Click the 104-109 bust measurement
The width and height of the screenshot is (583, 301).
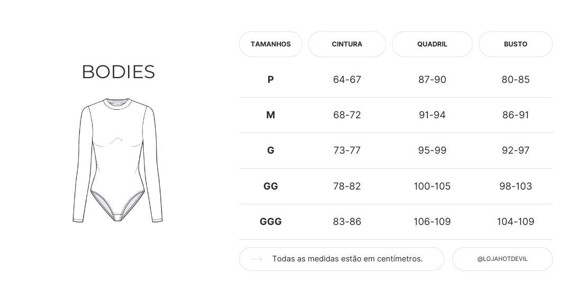tap(515, 222)
